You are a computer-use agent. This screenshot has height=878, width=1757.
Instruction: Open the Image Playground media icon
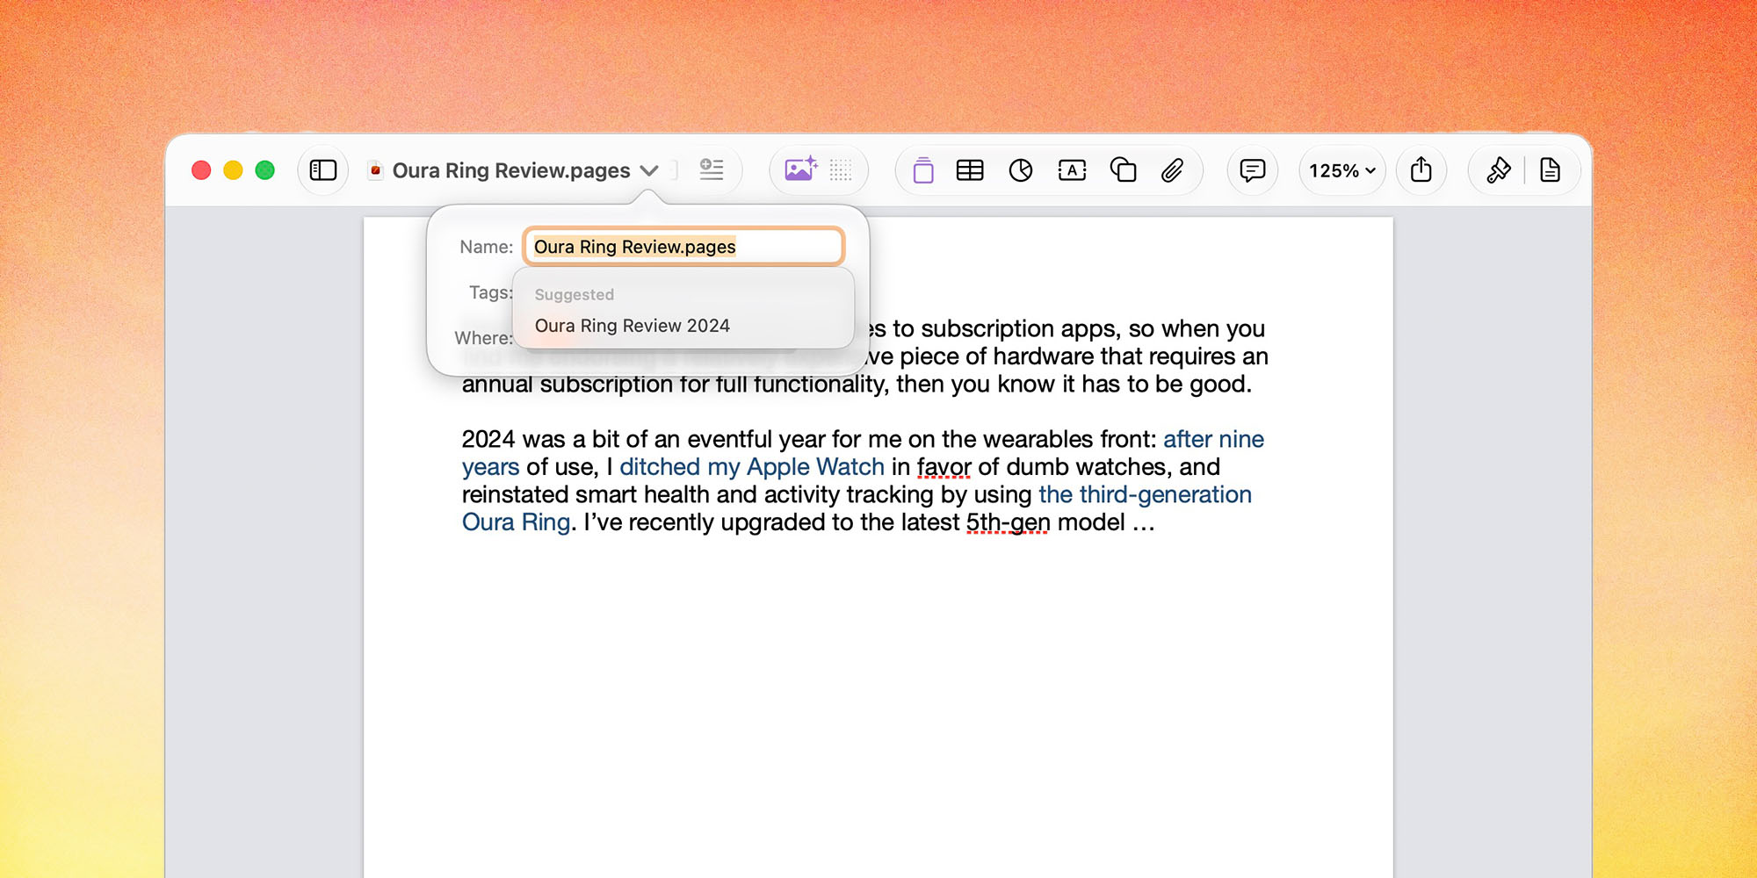(800, 169)
